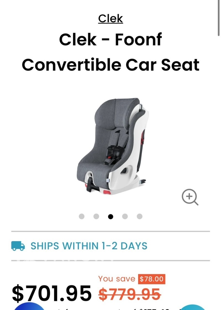221x310 pixels.
Task: Tap the delivery truck icon
Action: click(x=18, y=246)
